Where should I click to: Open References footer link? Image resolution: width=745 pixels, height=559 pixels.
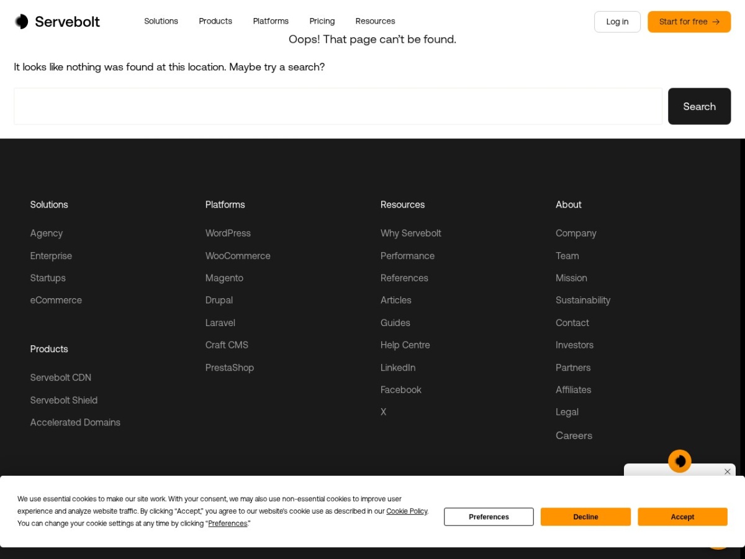click(404, 278)
